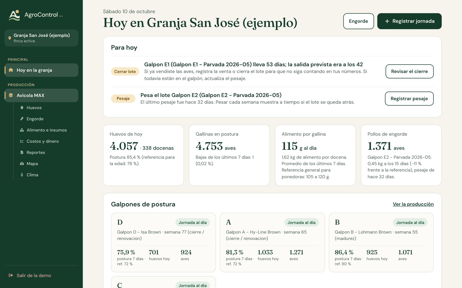Click the AgroControl logo icon
This screenshot has height=288, width=462.
pyautogui.click(x=14, y=15)
